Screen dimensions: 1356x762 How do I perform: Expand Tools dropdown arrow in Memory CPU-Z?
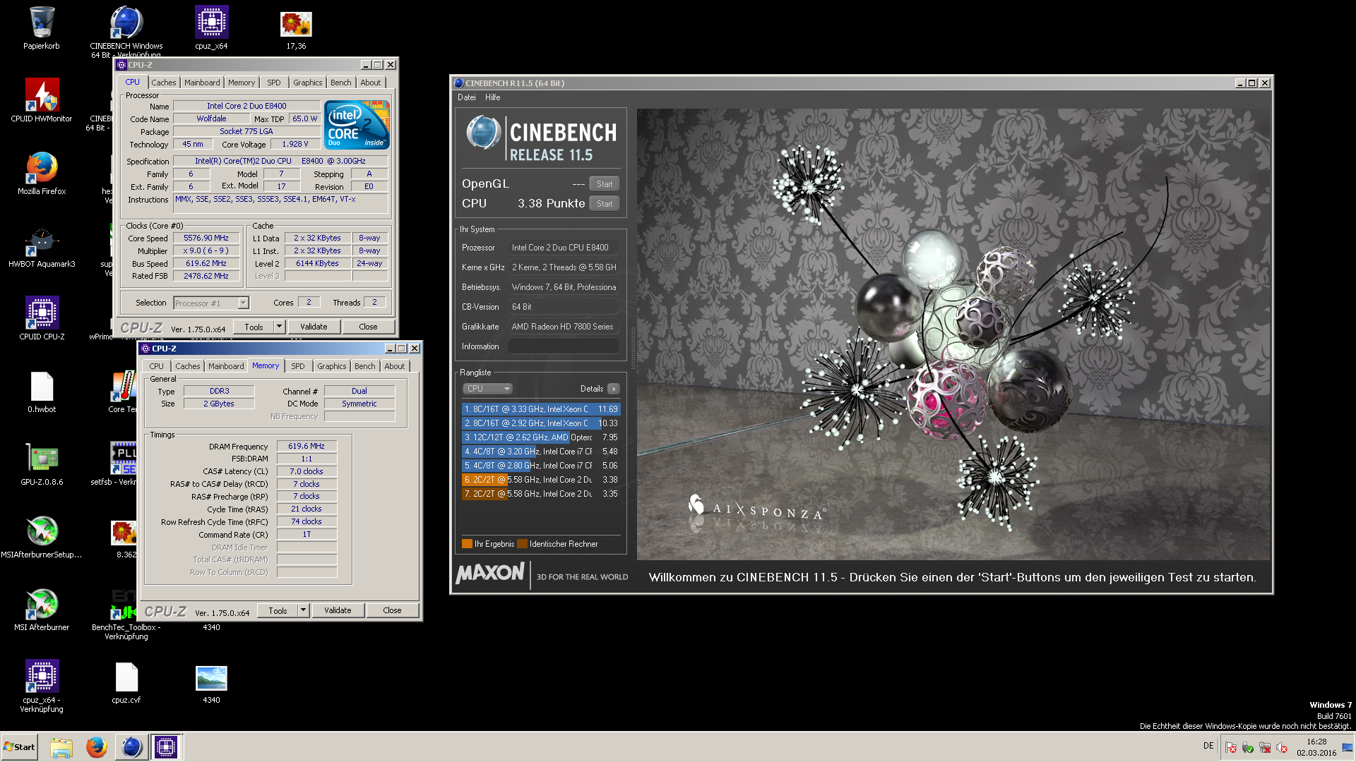click(x=303, y=610)
